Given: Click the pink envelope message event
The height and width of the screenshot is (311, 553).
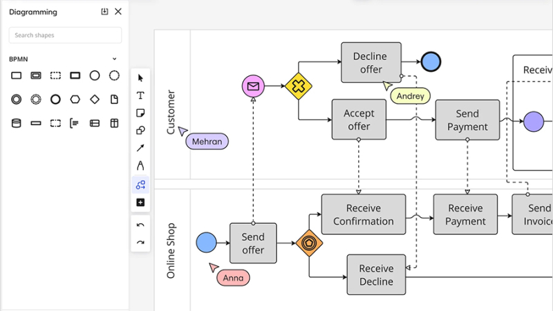Looking at the screenshot, I should click(x=253, y=86).
